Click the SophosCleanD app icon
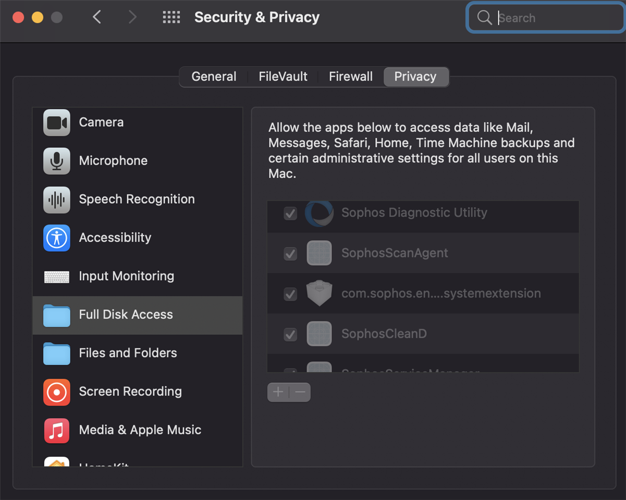The image size is (626, 500). pyautogui.click(x=319, y=334)
